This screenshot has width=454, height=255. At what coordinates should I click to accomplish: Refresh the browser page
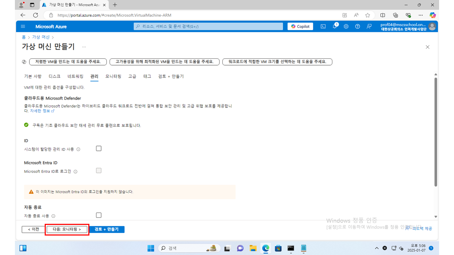[35, 15]
